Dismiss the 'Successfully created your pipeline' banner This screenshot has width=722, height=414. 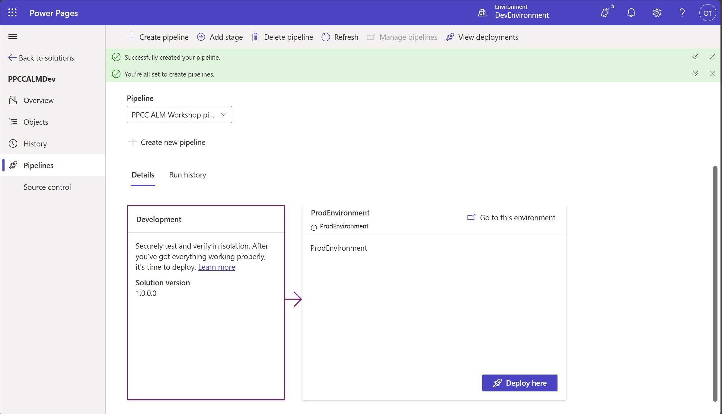712,57
